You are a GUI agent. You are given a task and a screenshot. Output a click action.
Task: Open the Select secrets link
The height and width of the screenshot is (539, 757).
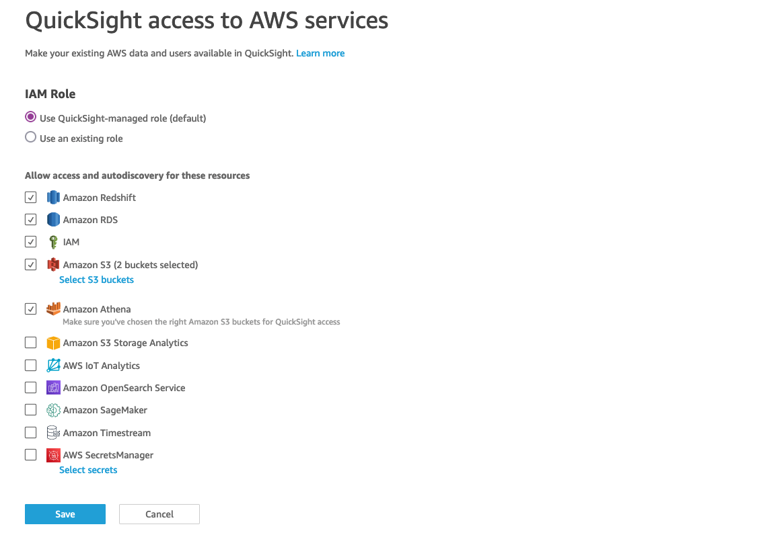(88, 470)
